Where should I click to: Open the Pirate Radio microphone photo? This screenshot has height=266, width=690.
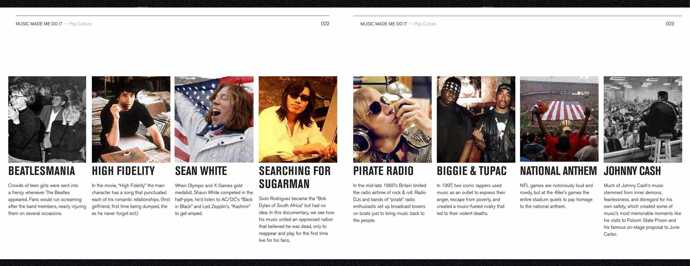click(392, 120)
